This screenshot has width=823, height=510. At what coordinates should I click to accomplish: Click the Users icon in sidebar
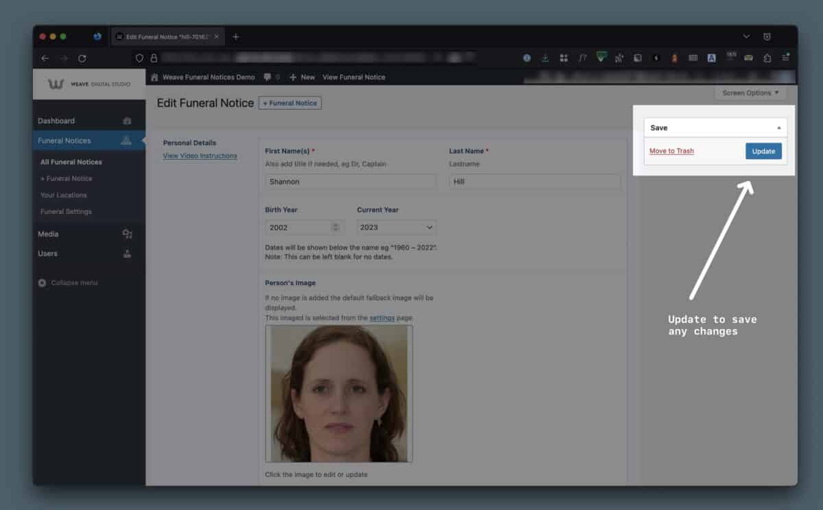(127, 254)
